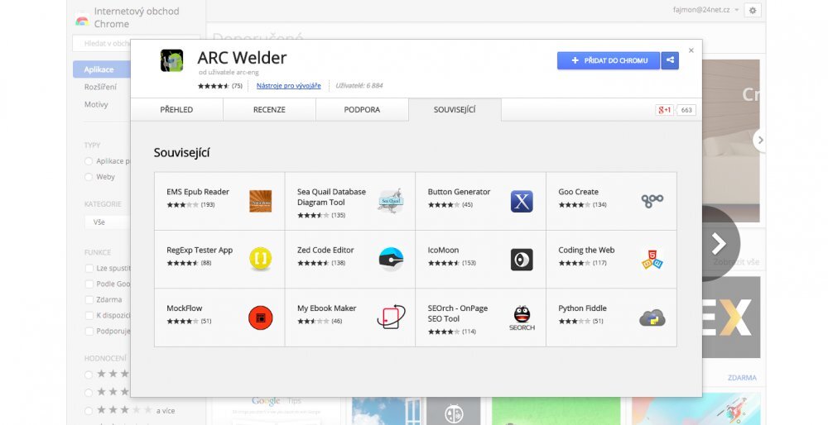Click the Goo Create icon
The width and height of the screenshot is (828, 425).
[x=652, y=201]
